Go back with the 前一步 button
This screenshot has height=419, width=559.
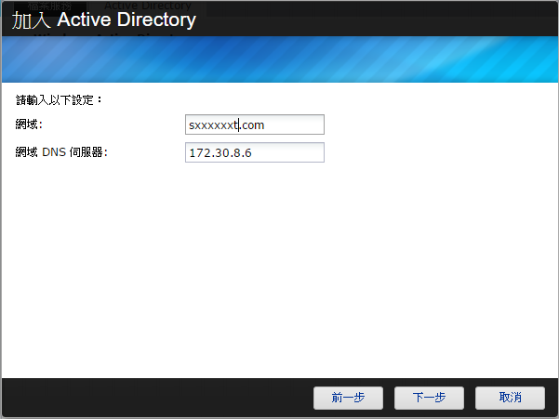[x=348, y=398]
